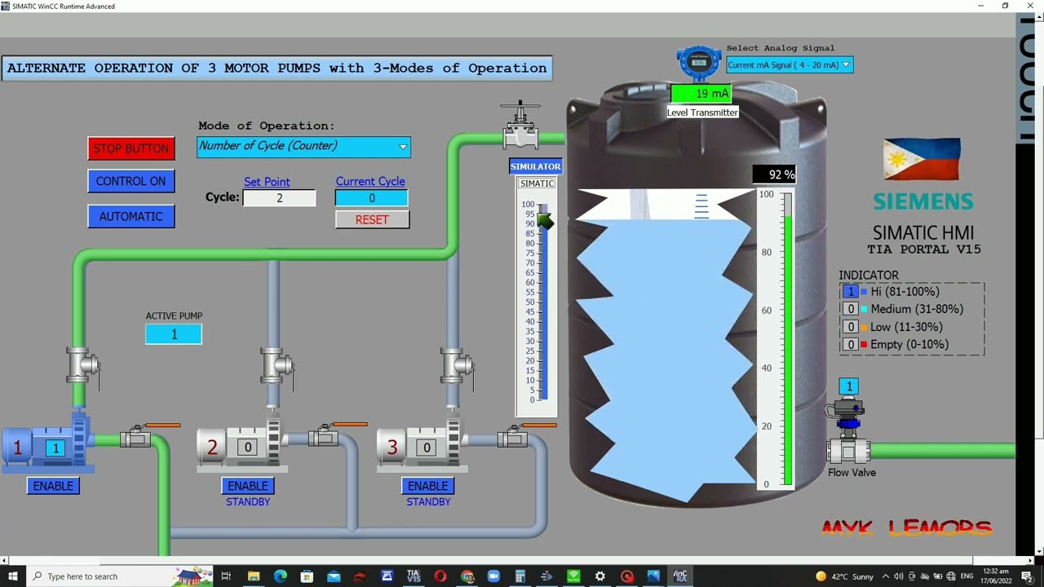Viewport: 1044px width, 587px height.
Task: Click the vertical scrollbar on right edge
Action: tap(1039, 285)
